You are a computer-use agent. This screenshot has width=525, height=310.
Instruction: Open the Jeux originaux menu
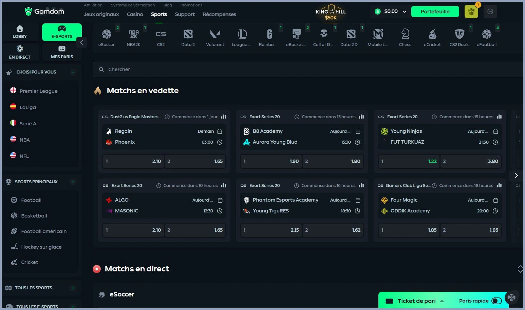(x=101, y=14)
